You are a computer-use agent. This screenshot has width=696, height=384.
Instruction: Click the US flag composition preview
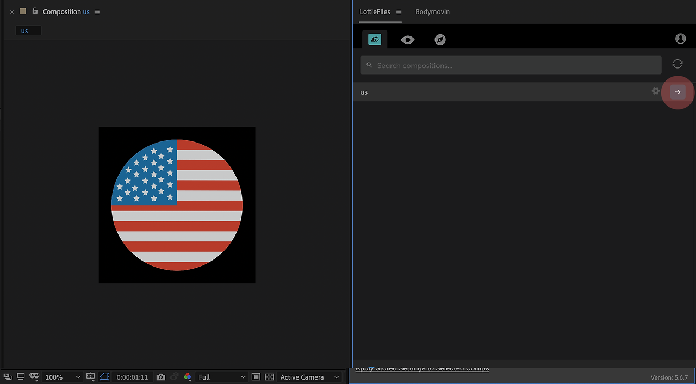tap(177, 205)
